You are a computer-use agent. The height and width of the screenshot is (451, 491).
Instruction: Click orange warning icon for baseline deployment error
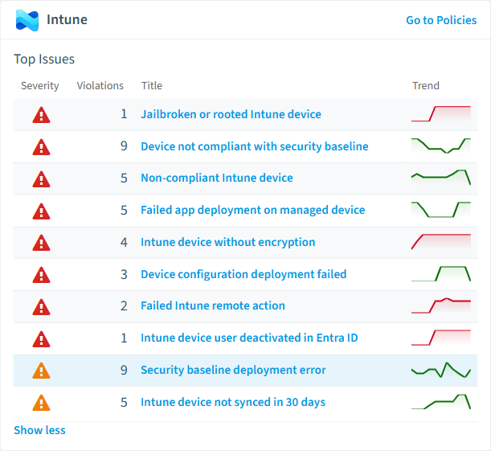click(x=41, y=371)
